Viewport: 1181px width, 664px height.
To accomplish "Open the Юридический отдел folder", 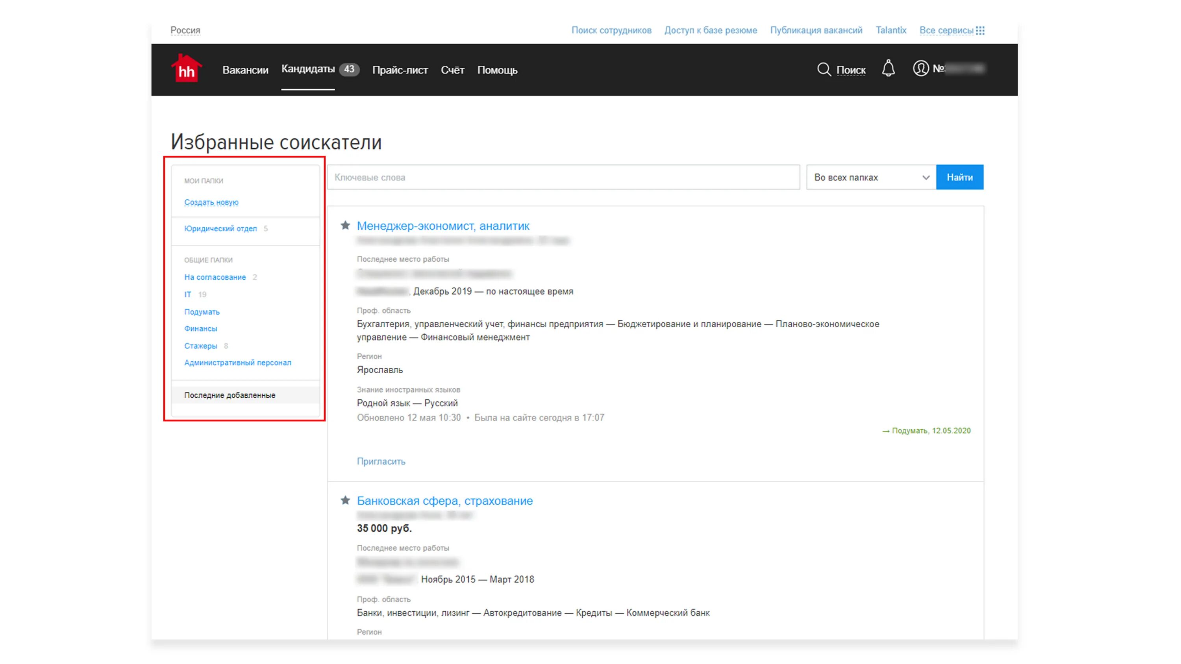I will coord(220,228).
